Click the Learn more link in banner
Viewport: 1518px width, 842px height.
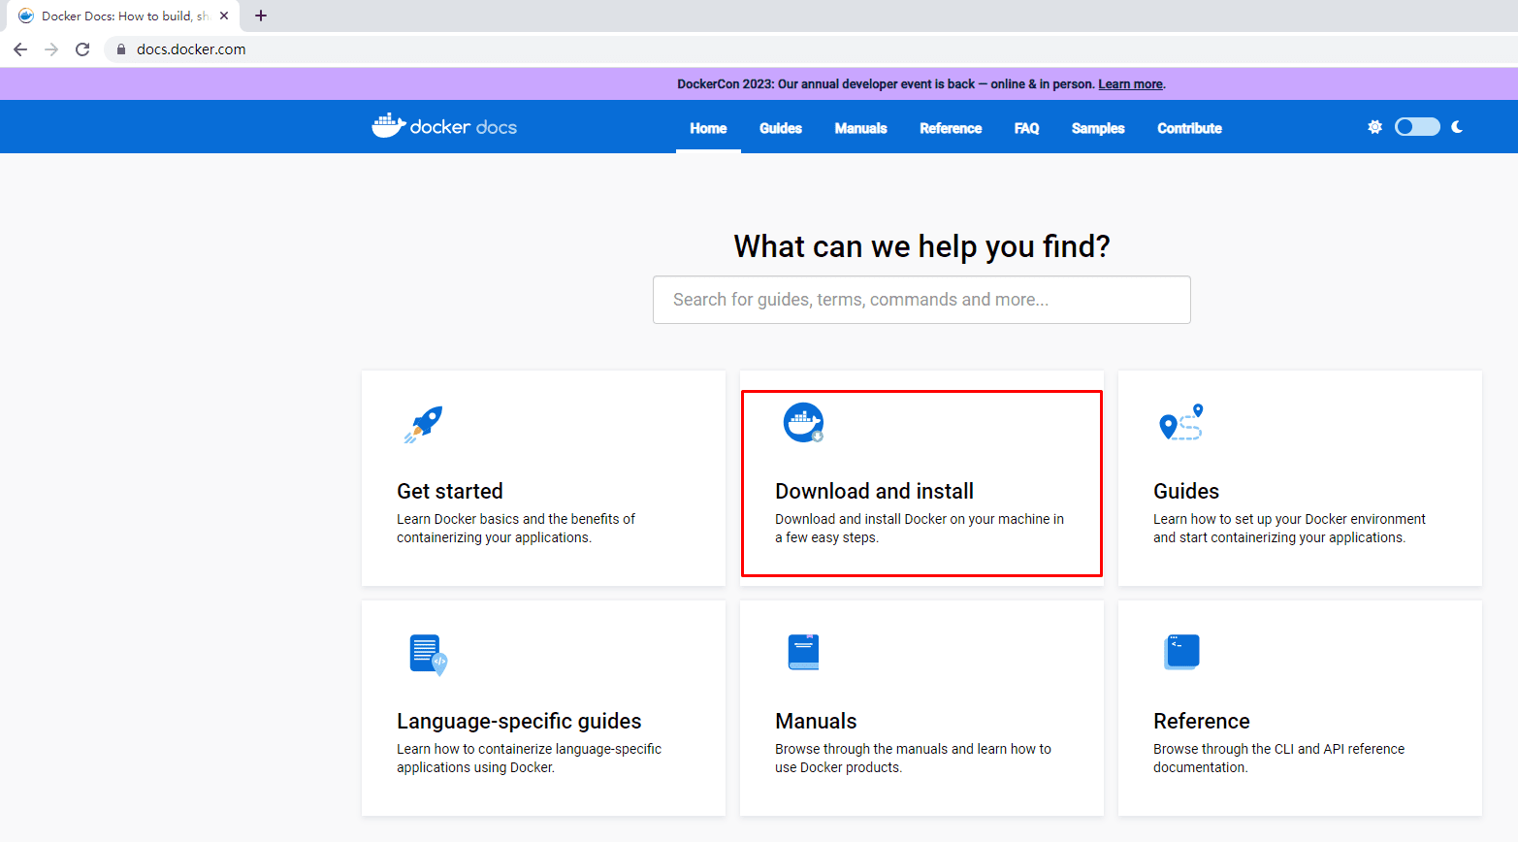[1130, 84]
